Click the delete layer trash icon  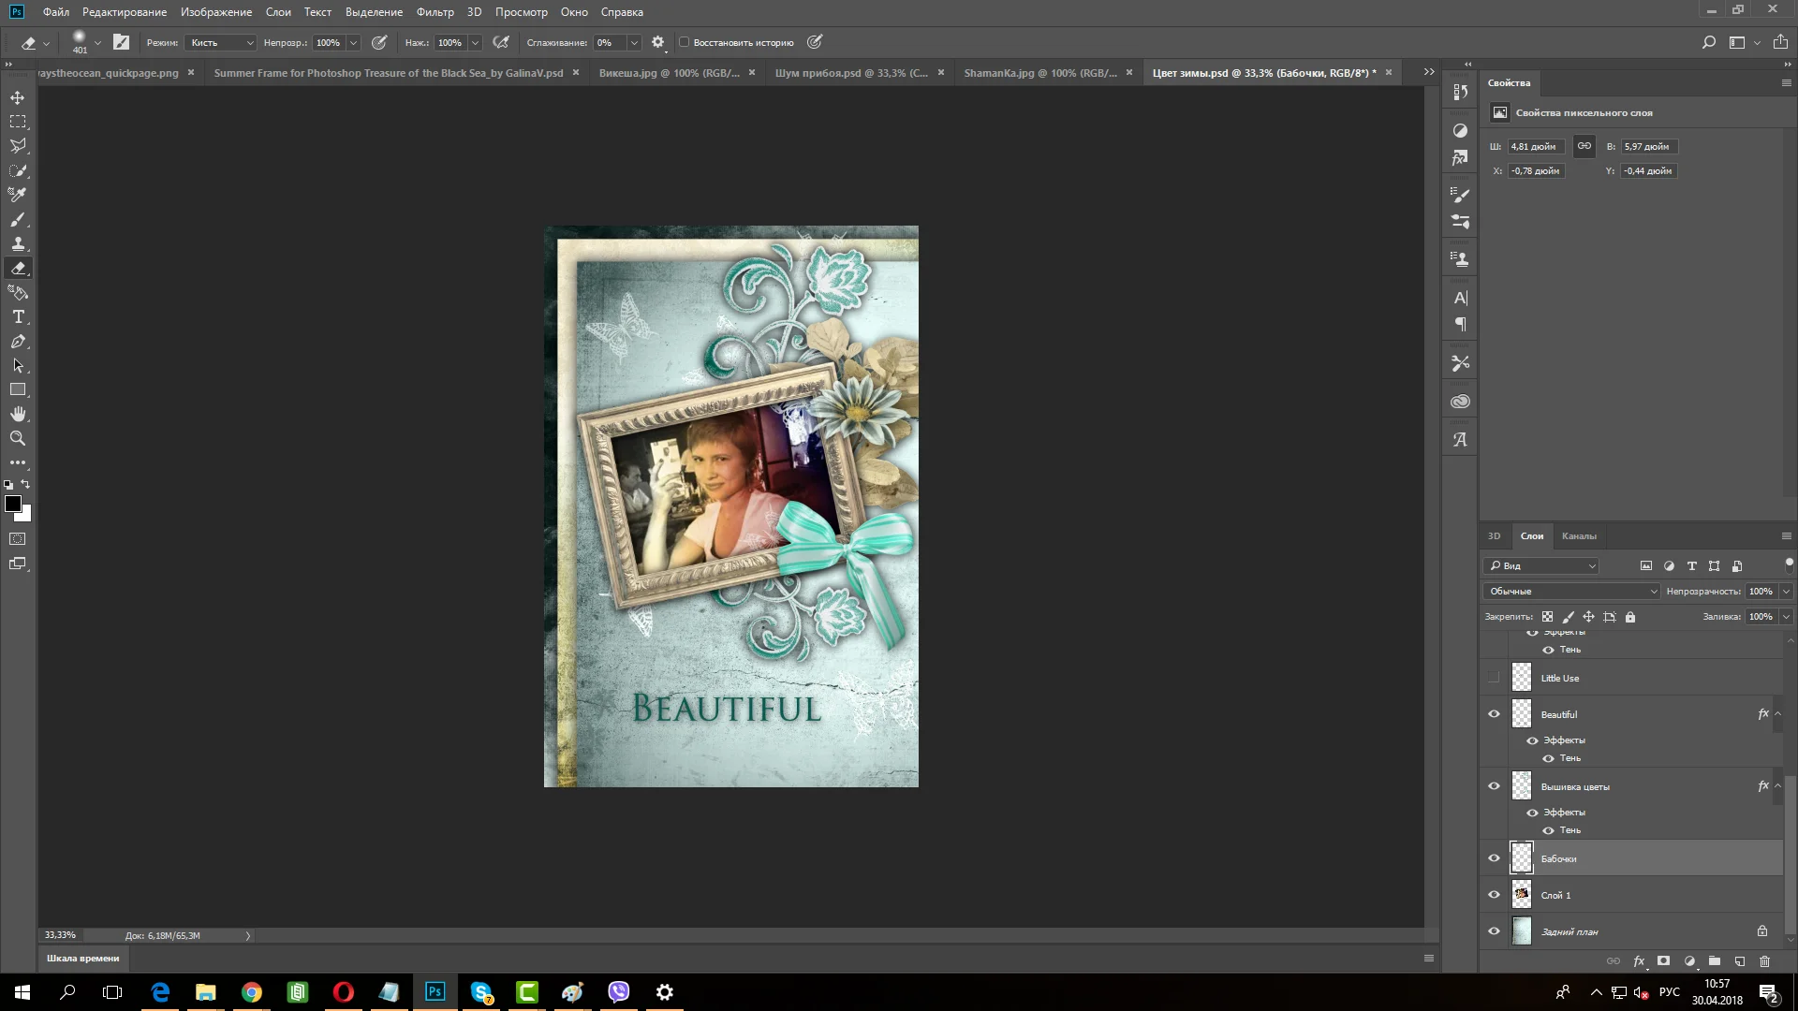1764,961
